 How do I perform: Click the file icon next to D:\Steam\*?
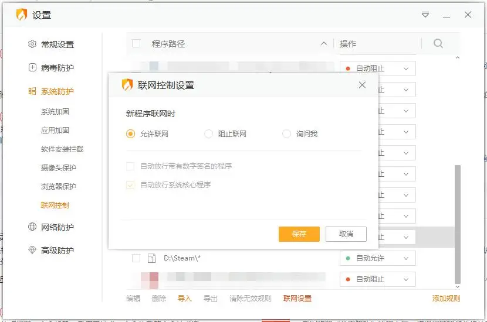pyautogui.click(x=151, y=258)
